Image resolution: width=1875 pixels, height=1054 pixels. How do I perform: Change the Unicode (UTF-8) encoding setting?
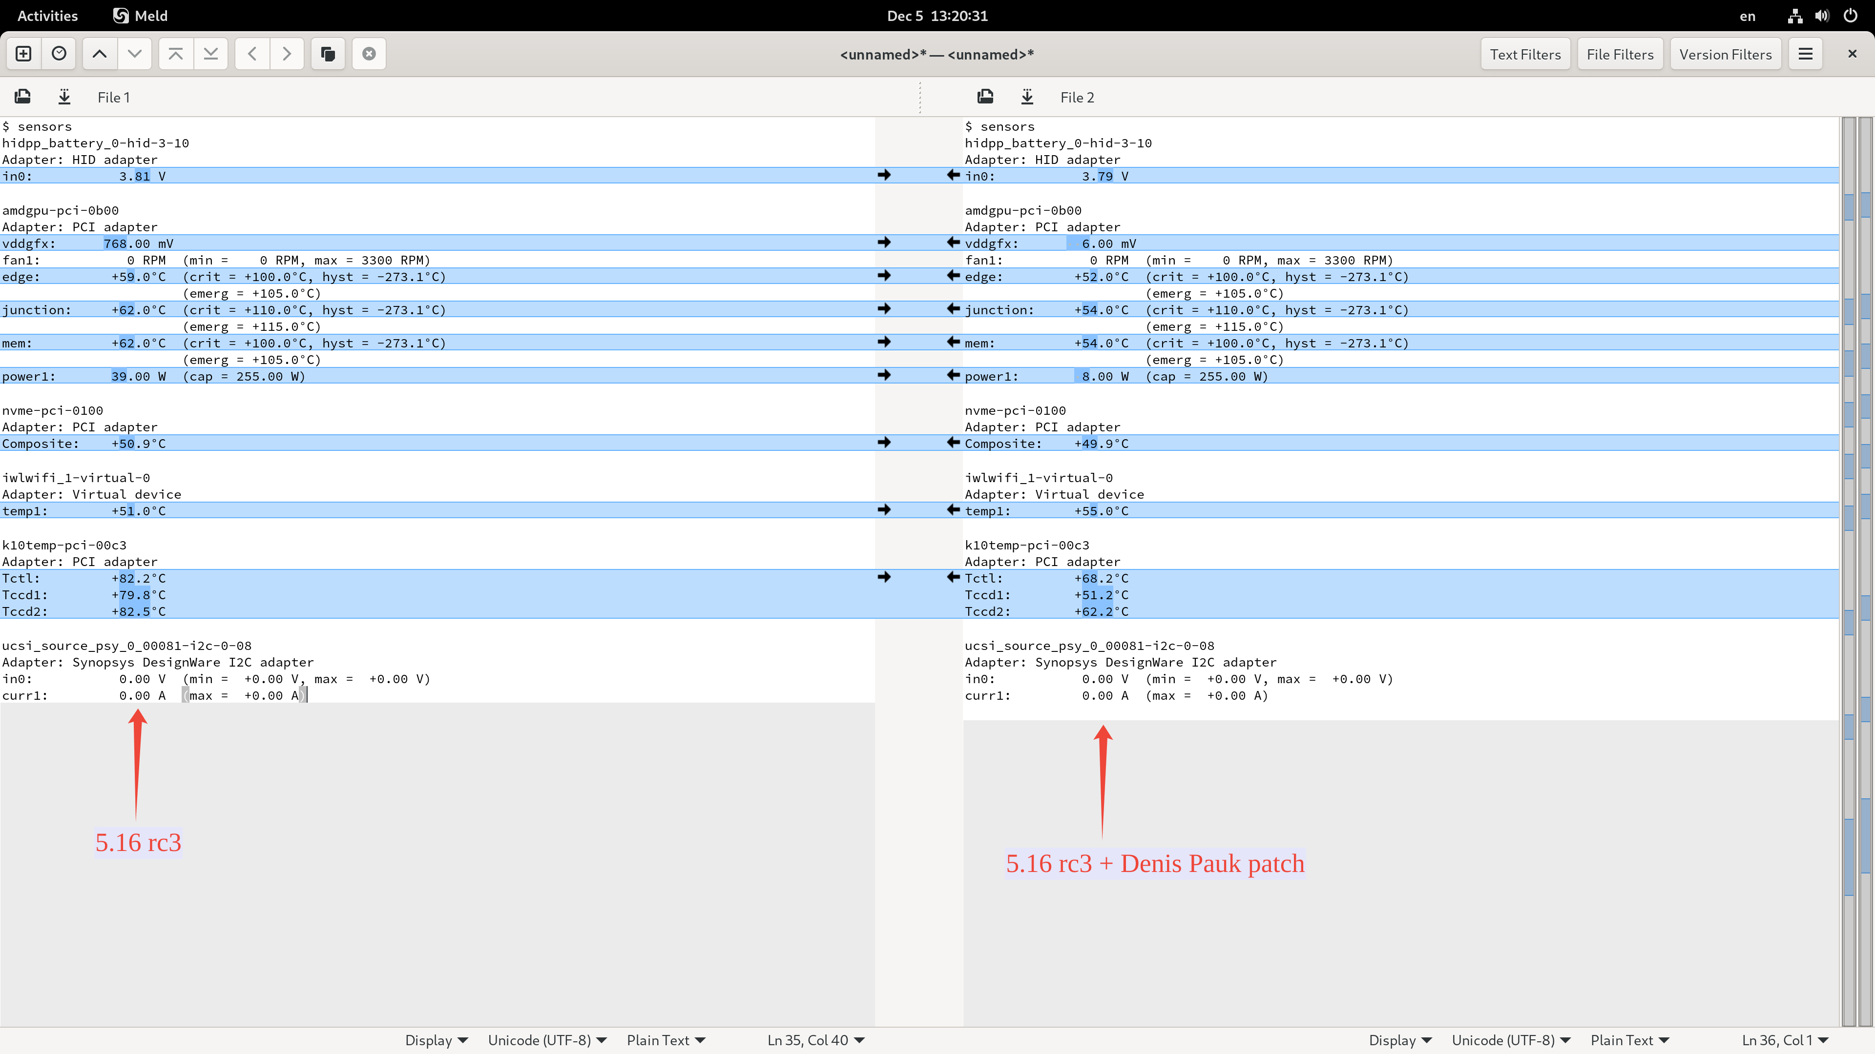(546, 1040)
